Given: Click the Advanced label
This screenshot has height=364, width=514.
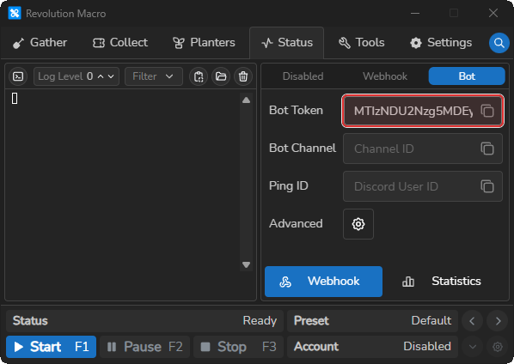Looking at the screenshot, I should [296, 223].
